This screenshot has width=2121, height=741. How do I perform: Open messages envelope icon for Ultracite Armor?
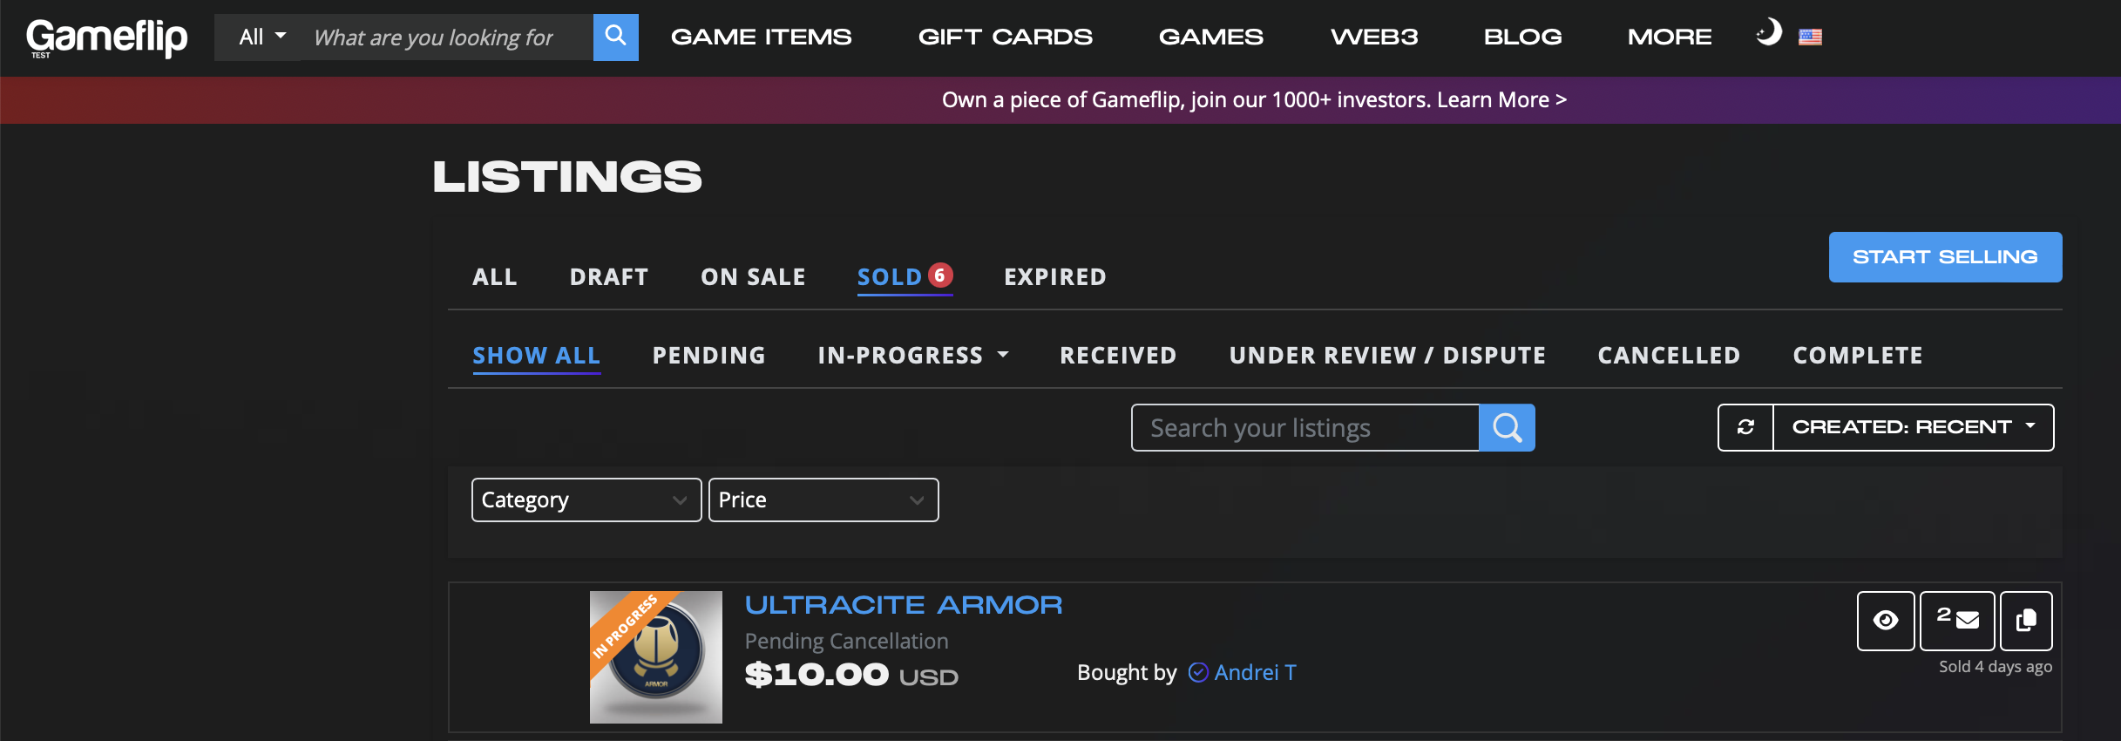click(1957, 621)
